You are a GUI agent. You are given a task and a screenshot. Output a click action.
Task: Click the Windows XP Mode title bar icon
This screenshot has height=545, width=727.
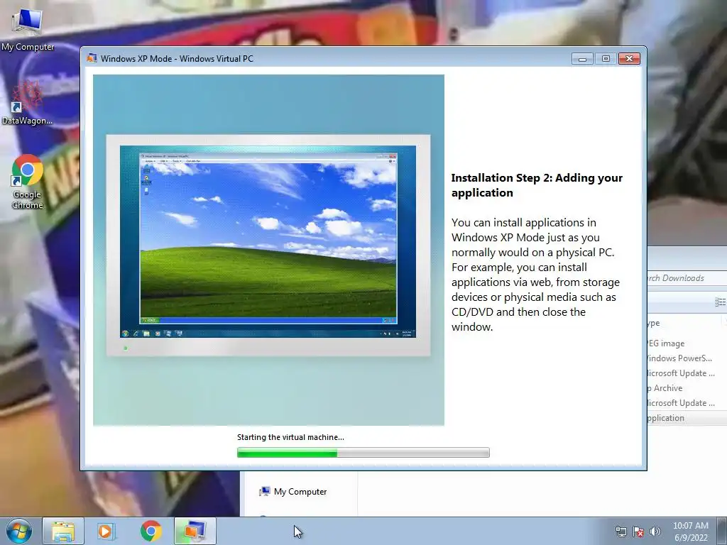coord(92,58)
